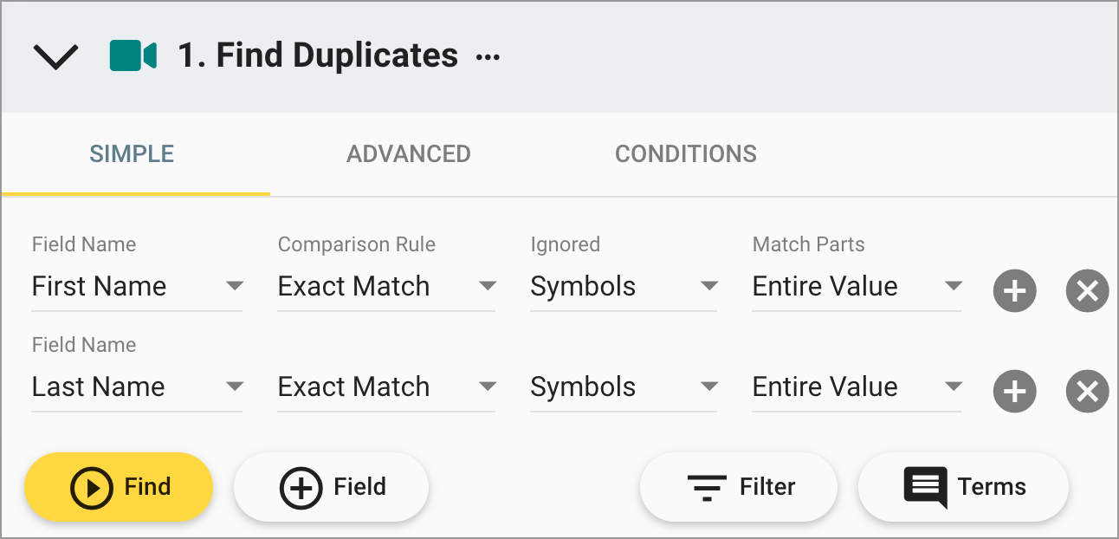1119x539 pixels.
Task: Open Entire Value dropdown in Last Name row
Action: pyautogui.click(x=857, y=387)
